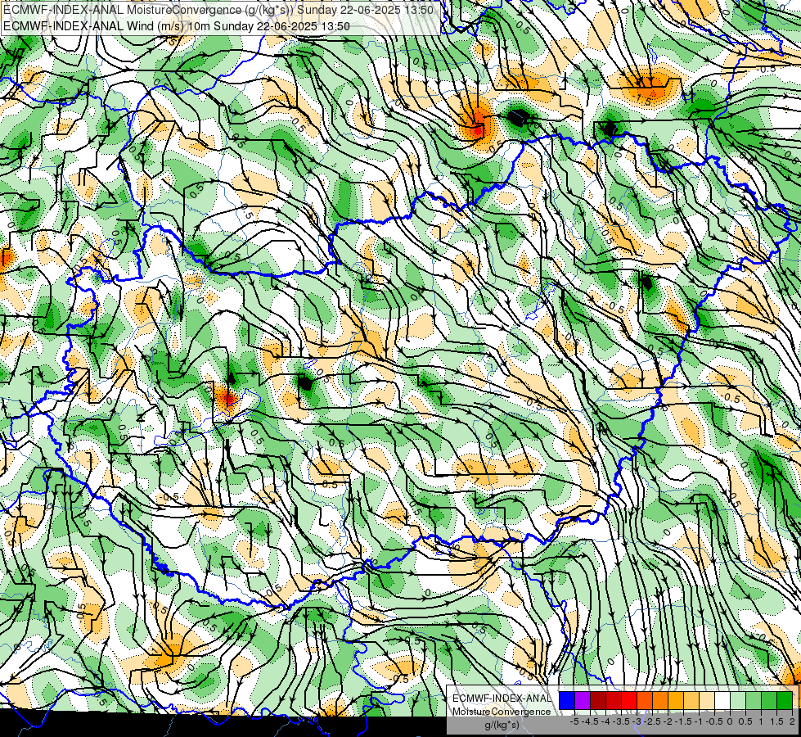
Task: Click the g/(kg*s) unit label
Action: tap(502, 725)
